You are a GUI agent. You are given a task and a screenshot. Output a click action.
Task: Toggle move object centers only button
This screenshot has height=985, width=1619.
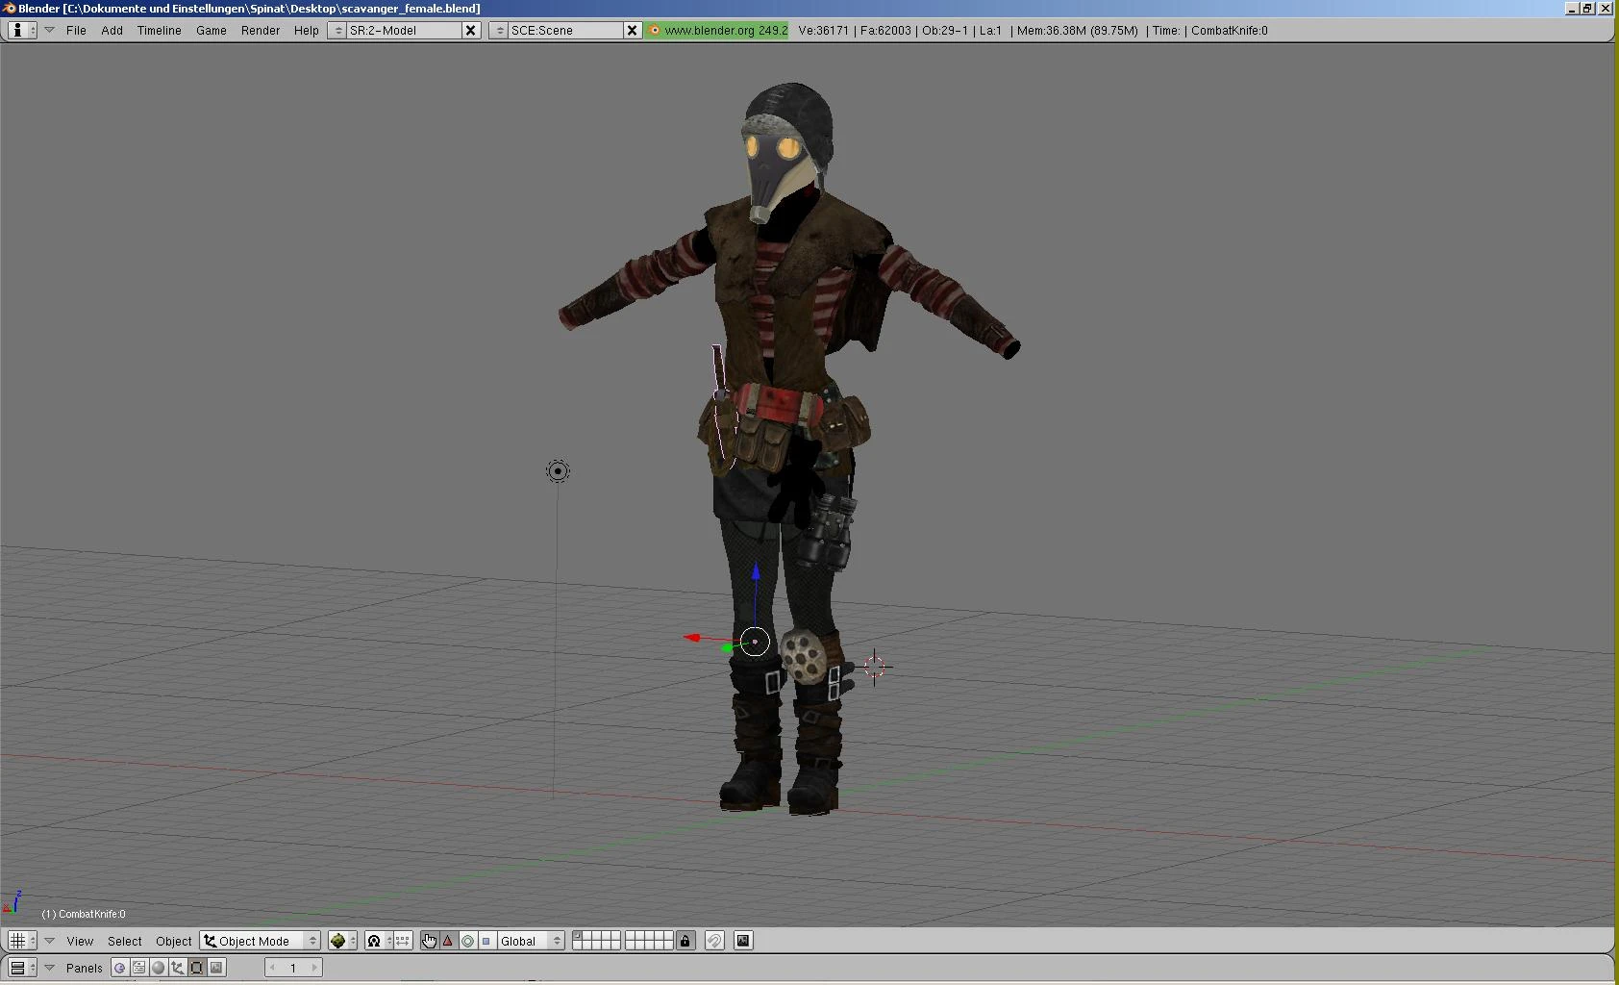pyautogui.click(x=402, y=941)
